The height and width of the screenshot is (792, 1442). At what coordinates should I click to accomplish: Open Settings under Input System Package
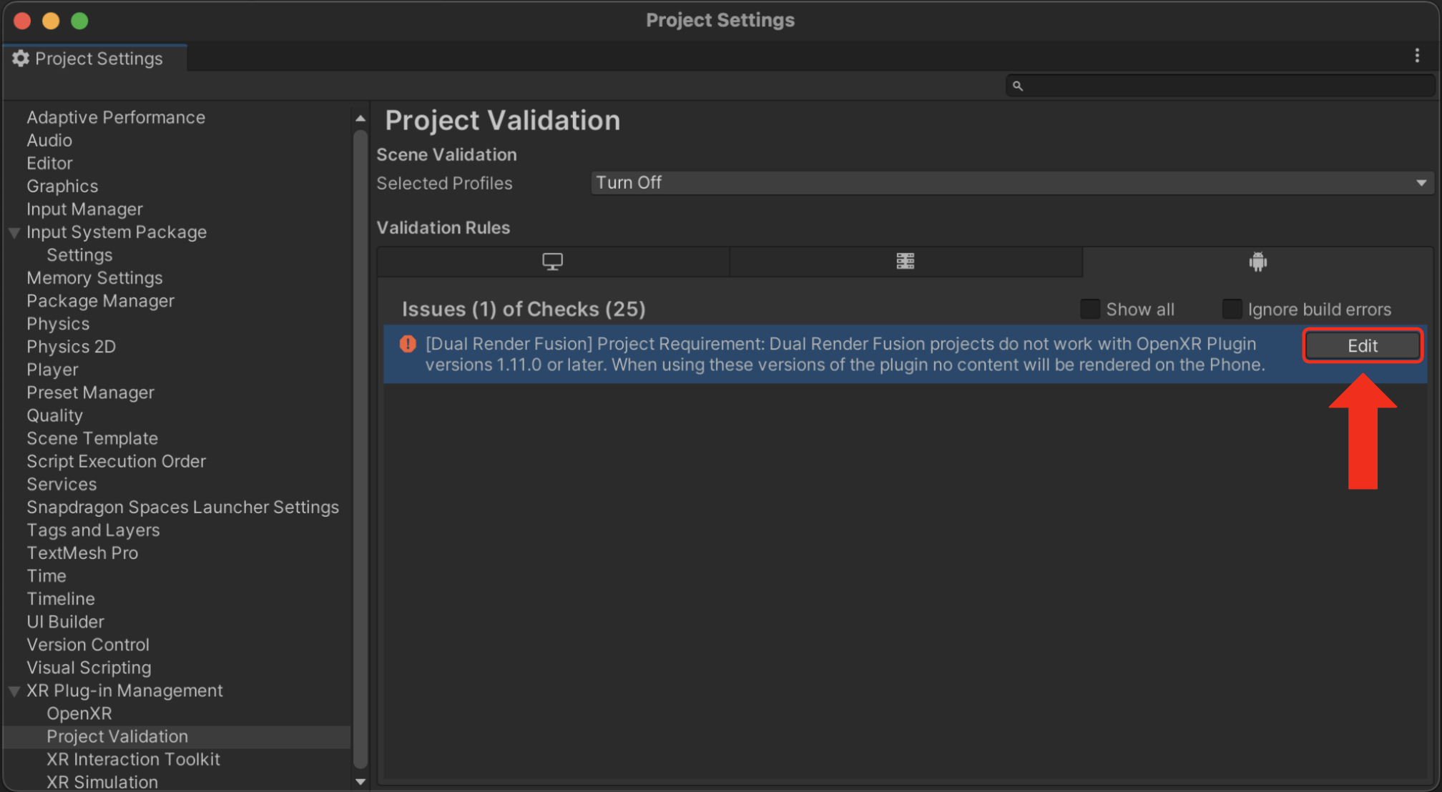click(x=79, y=254)
